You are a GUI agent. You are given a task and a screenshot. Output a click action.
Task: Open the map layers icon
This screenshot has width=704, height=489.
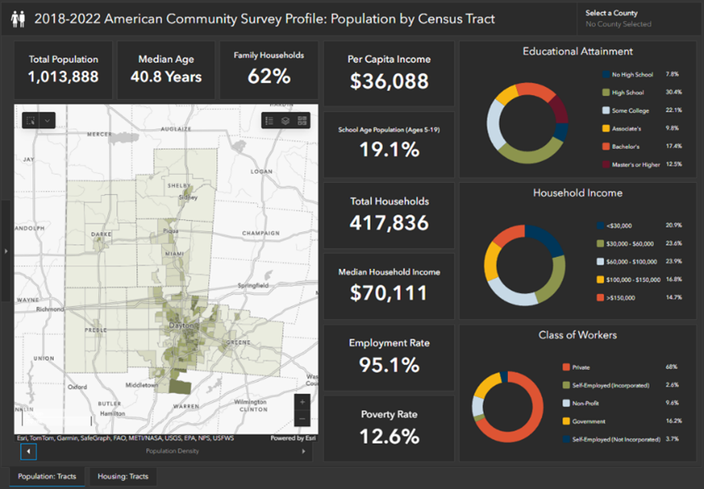285,121
